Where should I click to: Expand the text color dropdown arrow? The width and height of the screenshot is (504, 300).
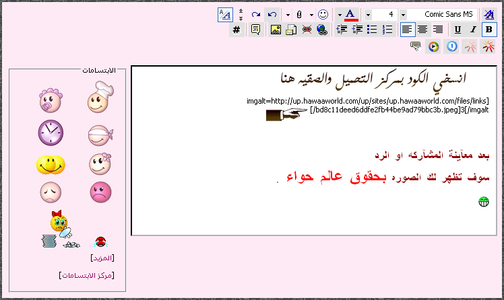[340, 14]
